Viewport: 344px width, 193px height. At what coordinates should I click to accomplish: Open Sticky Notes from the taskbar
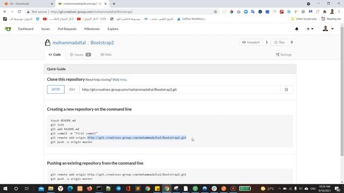point(157,188)
